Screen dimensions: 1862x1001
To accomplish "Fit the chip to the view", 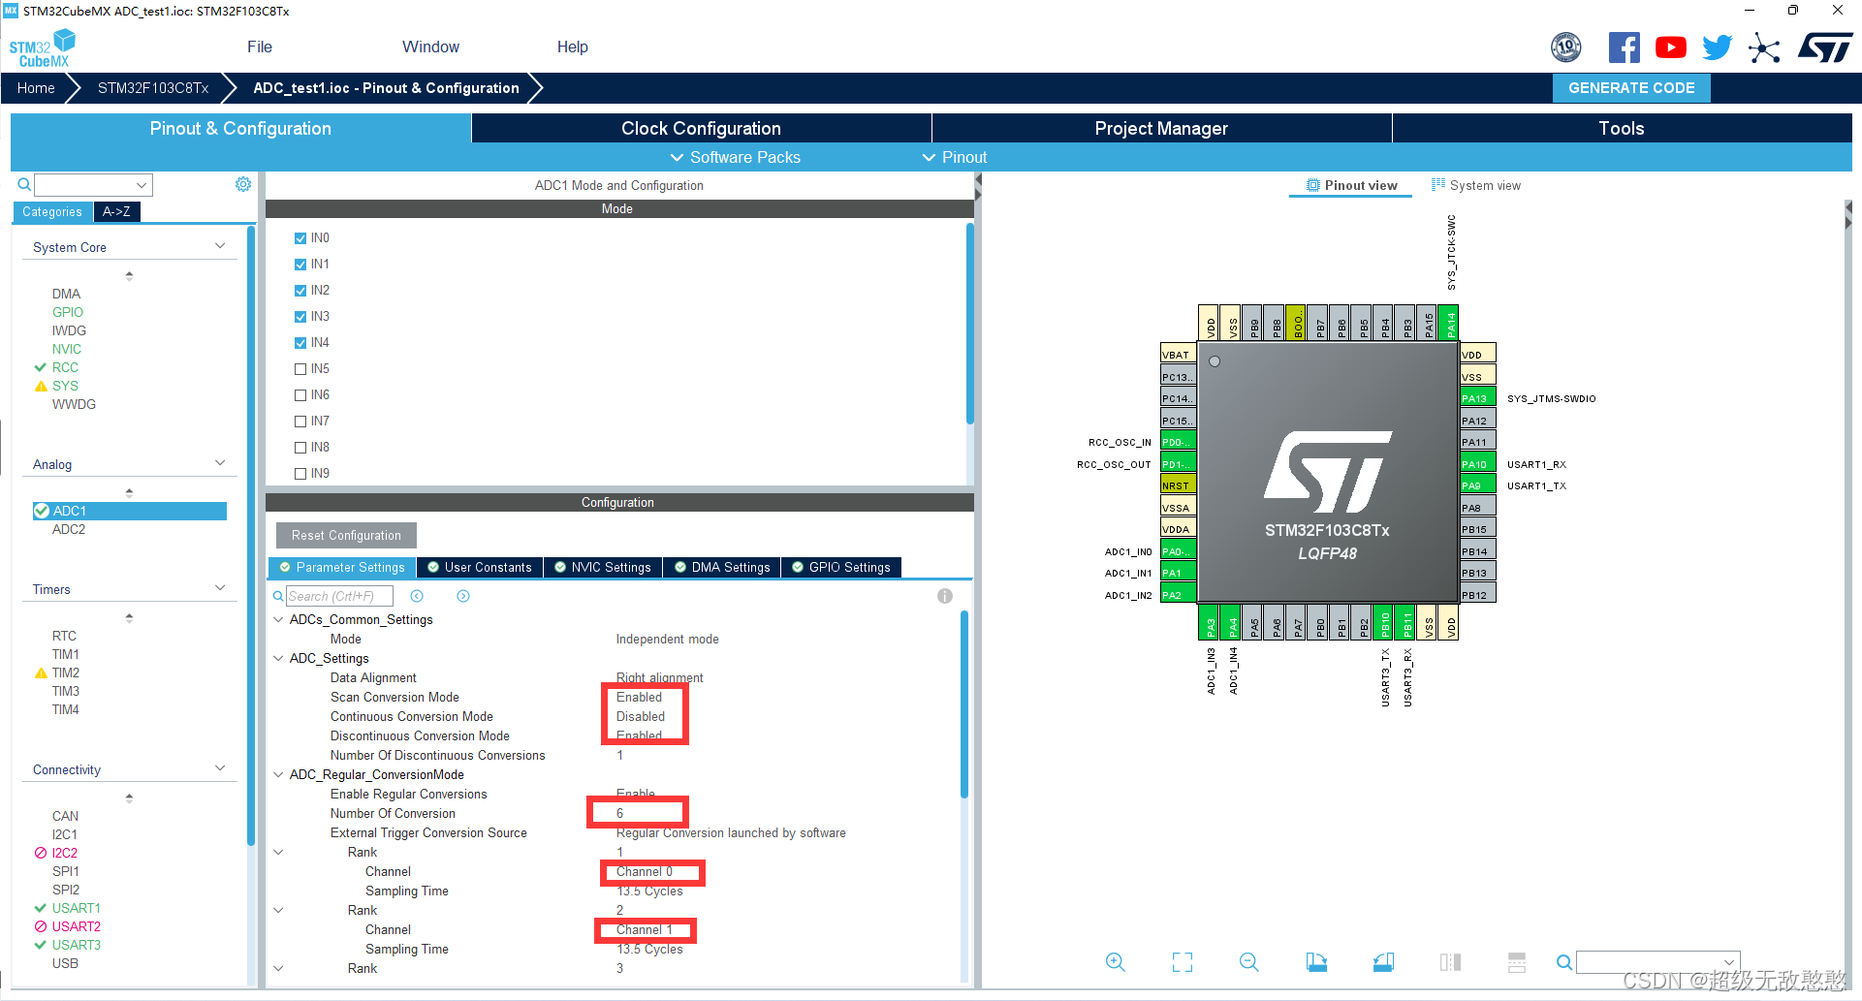I will tap(1183, 962).
